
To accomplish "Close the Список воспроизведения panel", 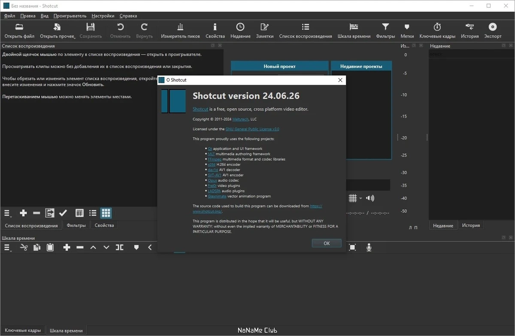I will (x=220, y=46).
